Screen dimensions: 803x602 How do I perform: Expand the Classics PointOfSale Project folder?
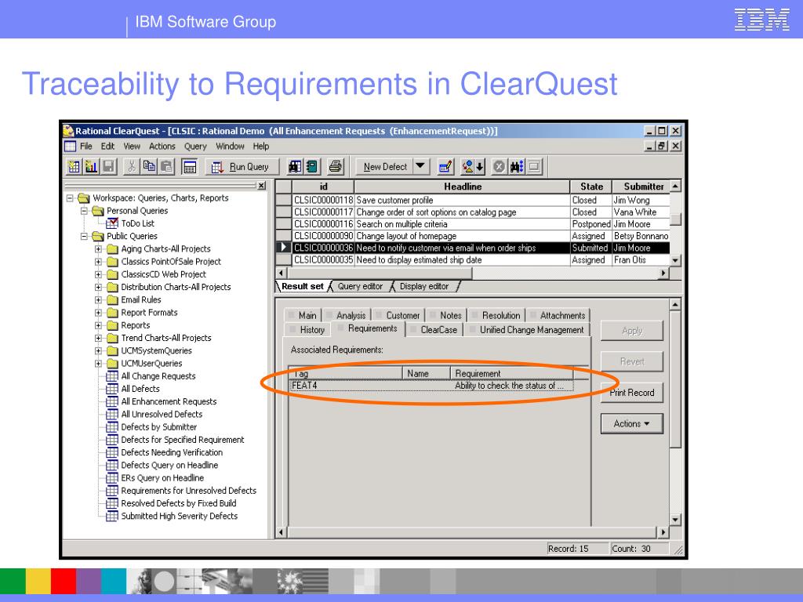(98, 262)
